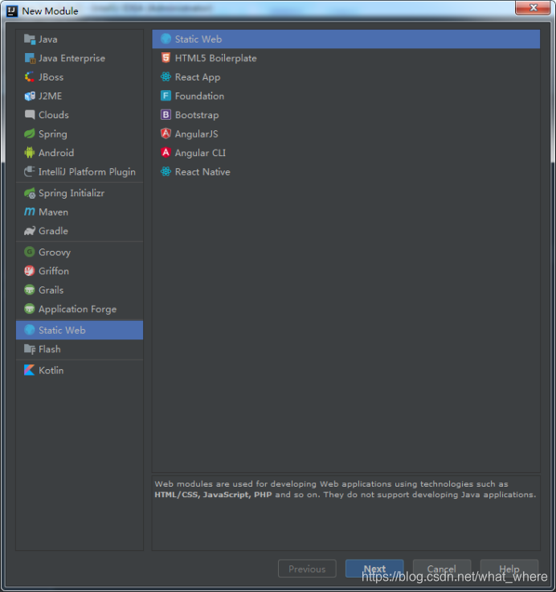Click the AngularJS shield icon

point(166,134)
